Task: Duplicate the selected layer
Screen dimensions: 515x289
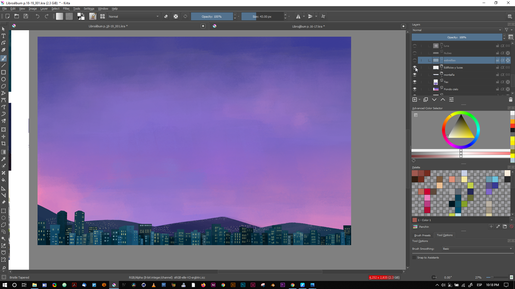Action: pos(426,100)
